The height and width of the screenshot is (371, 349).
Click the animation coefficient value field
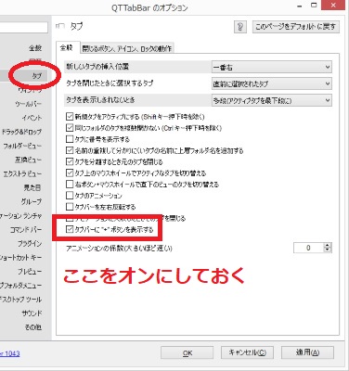[x=308, y=248]
